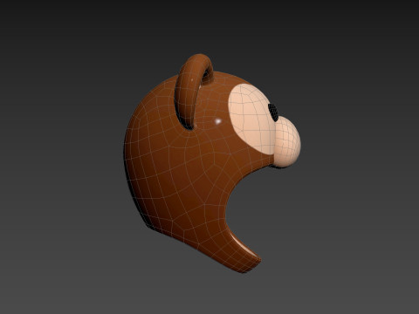Select the peach-colored snout sphere
The width and height of the screenshot is (419, 314).
(x=288, y=142)
